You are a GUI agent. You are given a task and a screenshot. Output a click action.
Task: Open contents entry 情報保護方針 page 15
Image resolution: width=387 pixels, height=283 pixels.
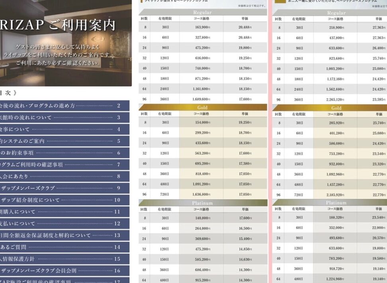point(64,259)
